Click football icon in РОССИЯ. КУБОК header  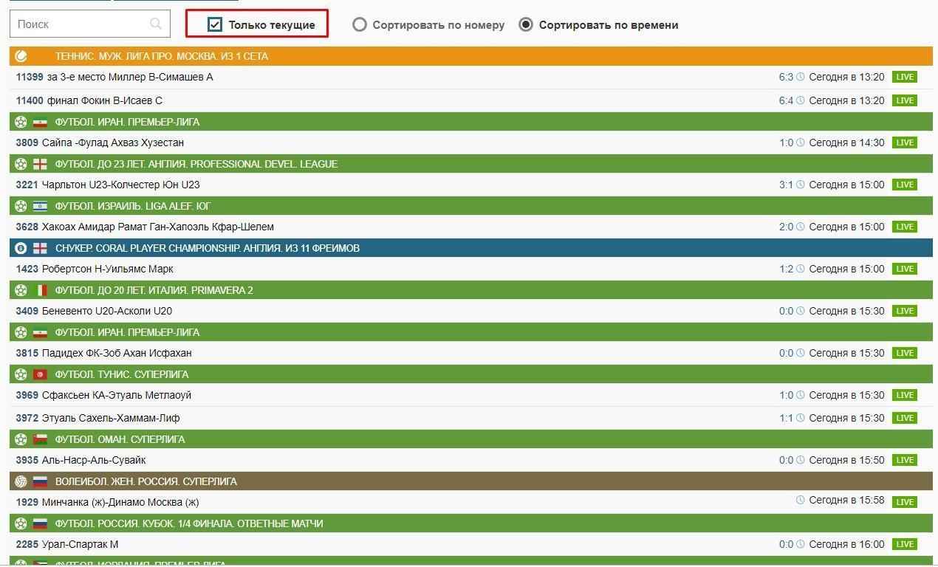21,523
